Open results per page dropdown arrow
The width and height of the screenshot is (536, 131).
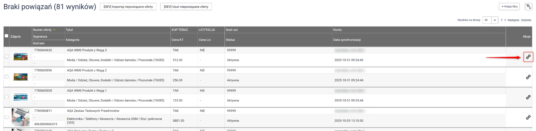495,20
